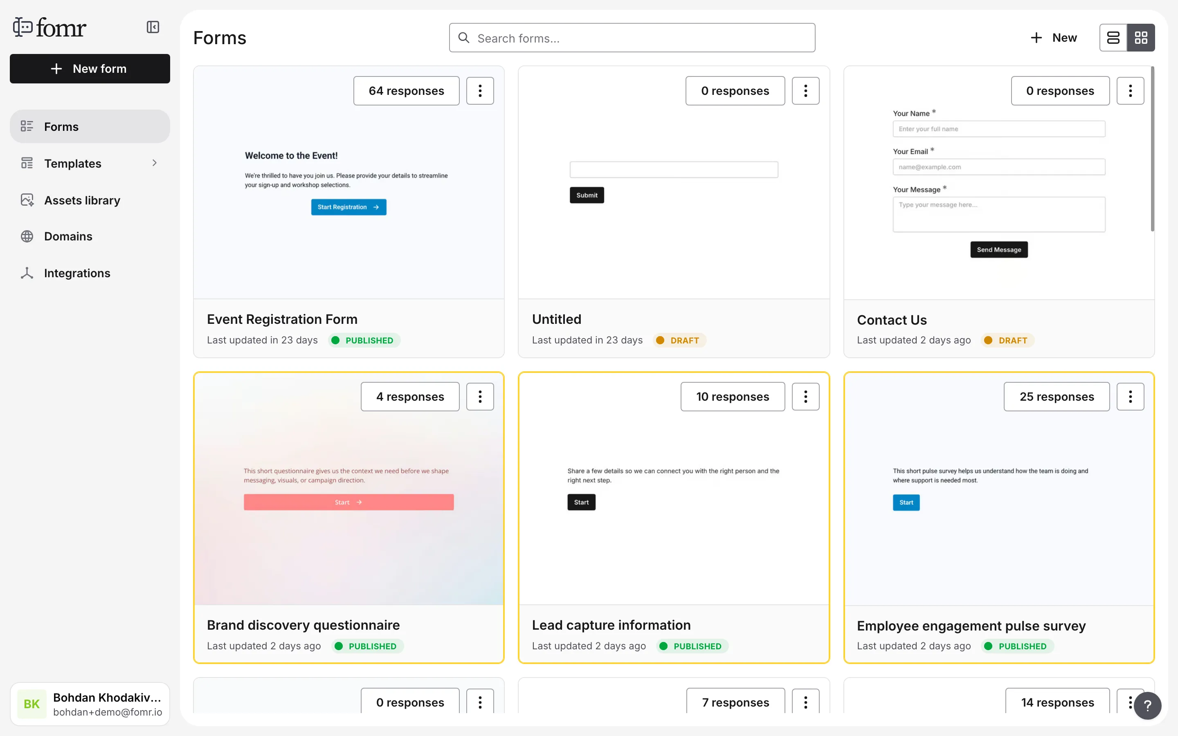Collapse the sidebar with the panel icon
The image size is (1178, 736).
(153, 27)
